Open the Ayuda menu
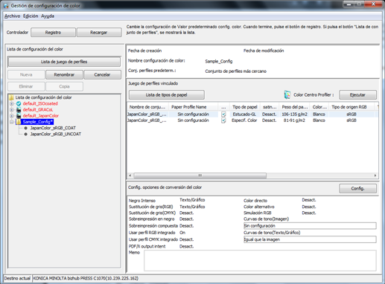The image size is (385, 284). (x=48, y=16)
